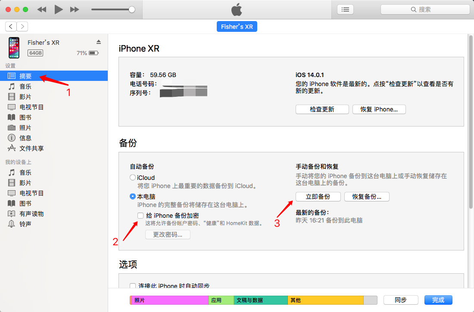
Task: Toggle 连接此 iPhone 时自动同步 checkbox
Action: pyautogui.click(x=132, y=285)
